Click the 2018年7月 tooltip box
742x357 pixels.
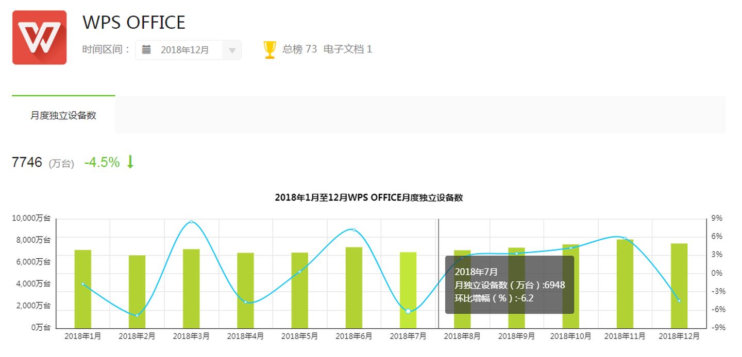[510, 285]
